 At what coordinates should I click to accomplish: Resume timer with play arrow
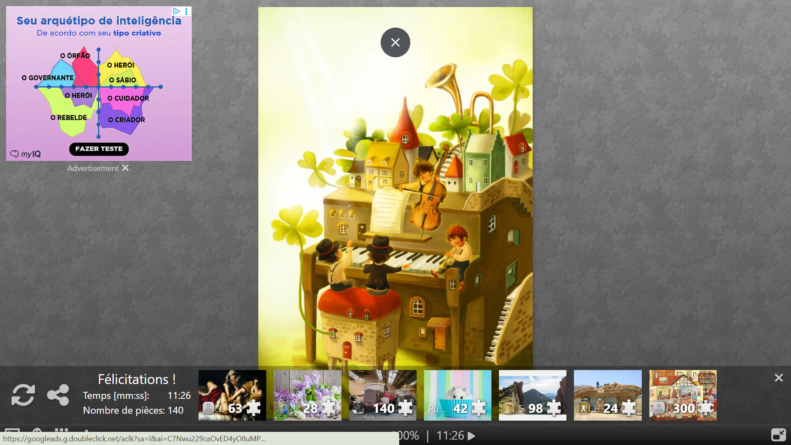[472, 436]
